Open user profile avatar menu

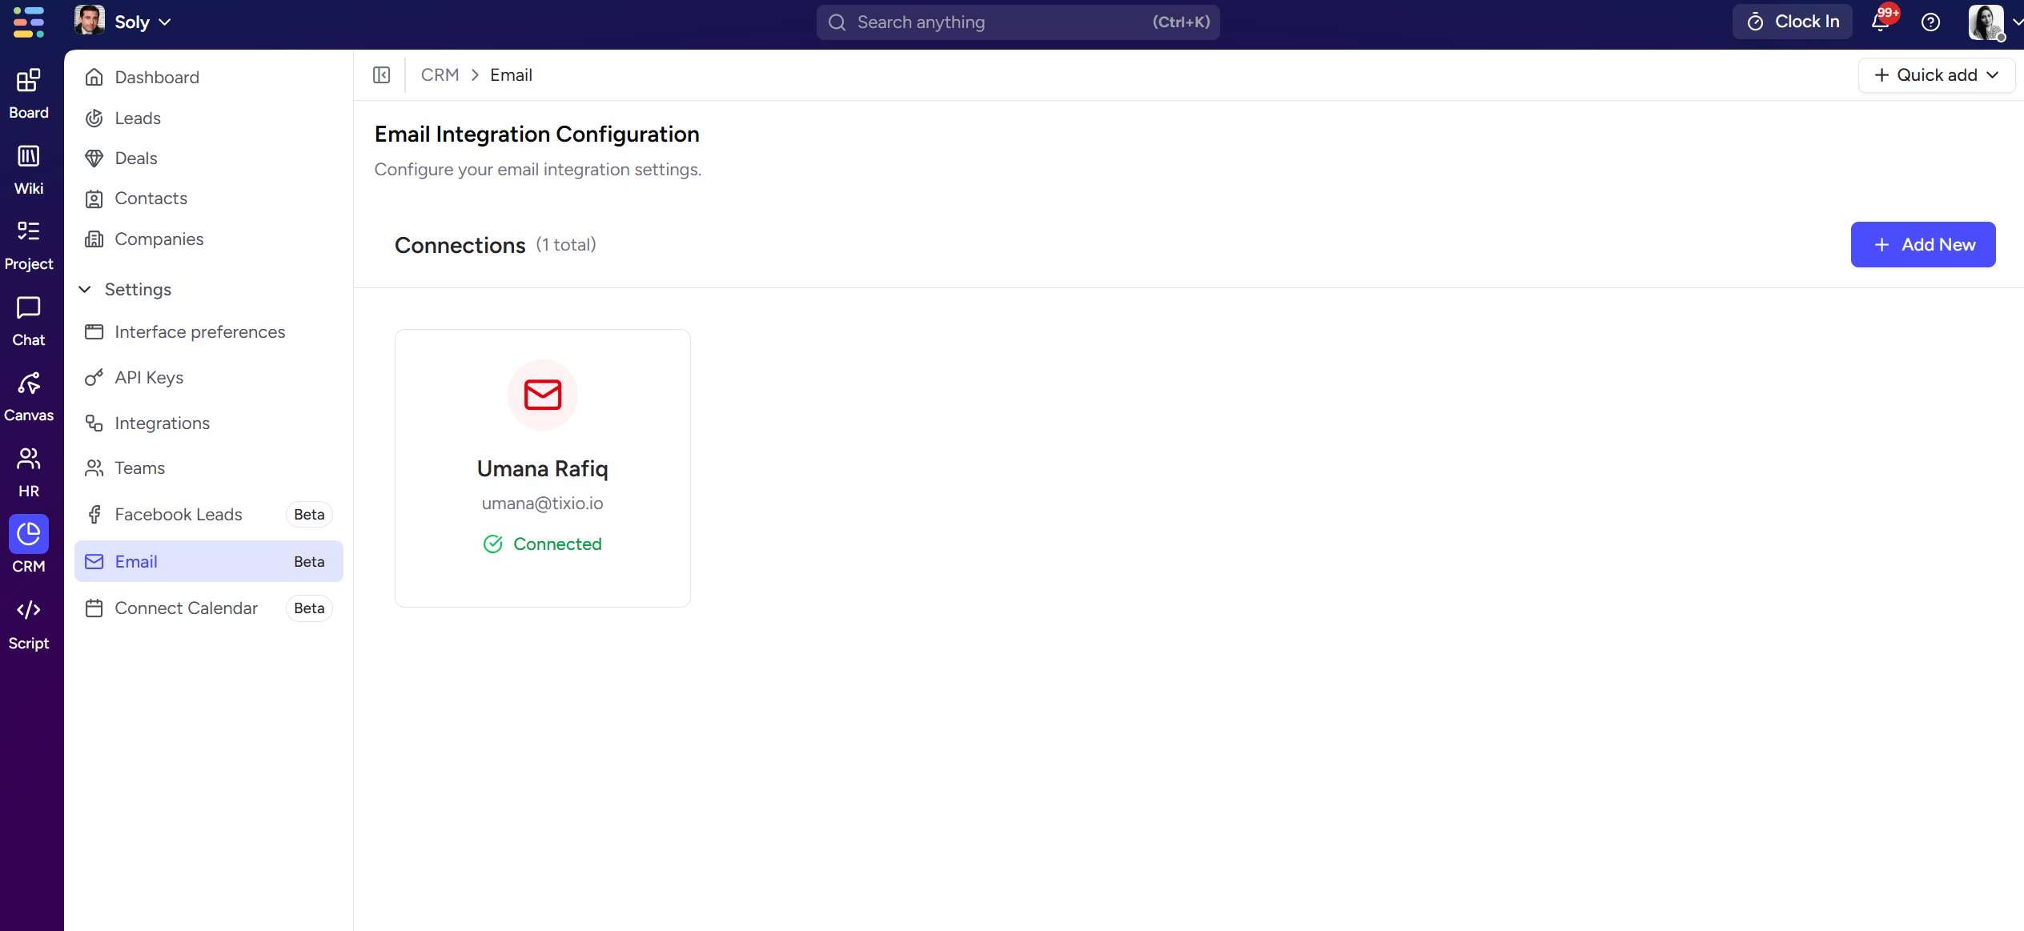pos(1987,22)
